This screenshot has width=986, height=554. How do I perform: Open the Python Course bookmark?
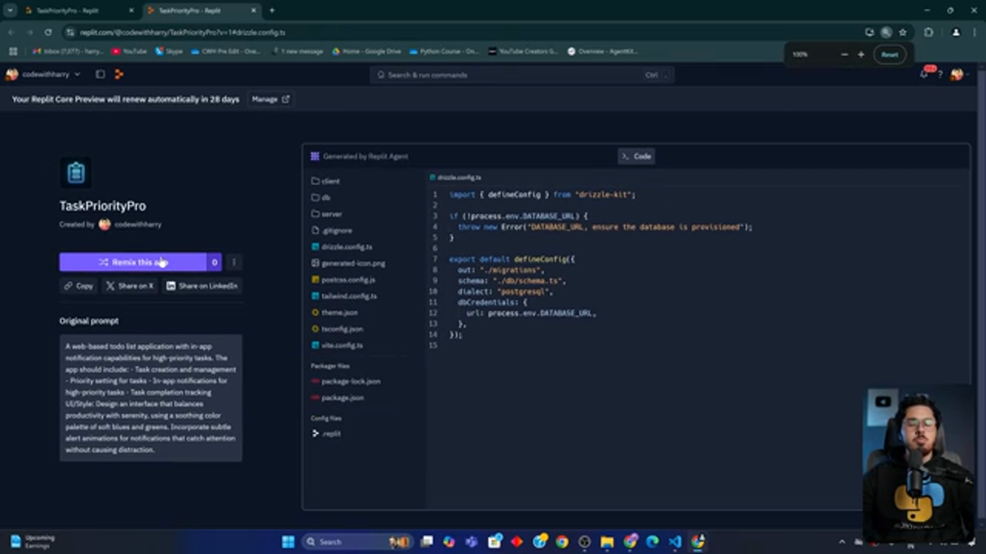445,52
